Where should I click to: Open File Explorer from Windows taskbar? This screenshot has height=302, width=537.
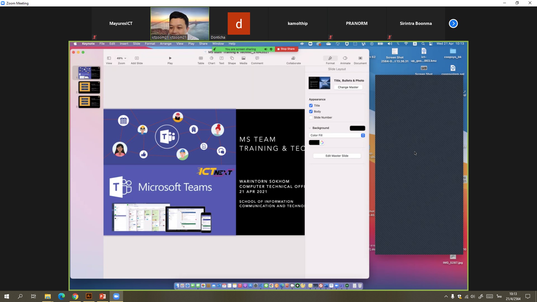(48, 296)
